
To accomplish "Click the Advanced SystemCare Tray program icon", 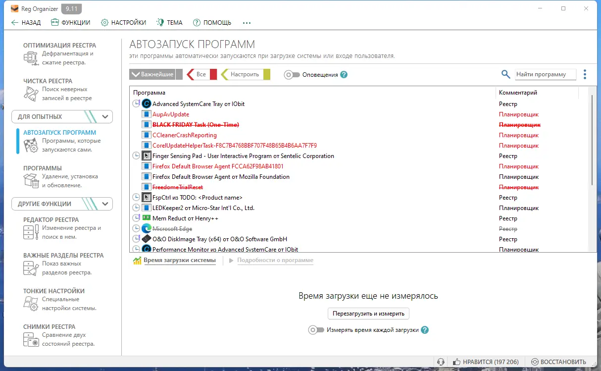I will pyautogui.click(x=146, y=104).
